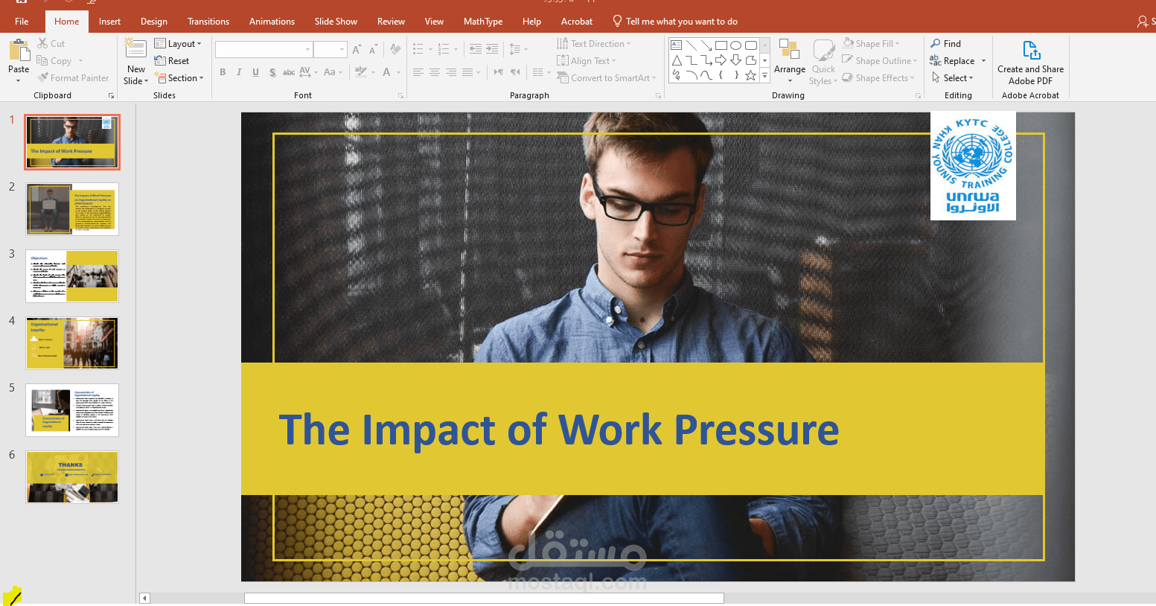
Task: Align text to the right
Action: [451, 72]
